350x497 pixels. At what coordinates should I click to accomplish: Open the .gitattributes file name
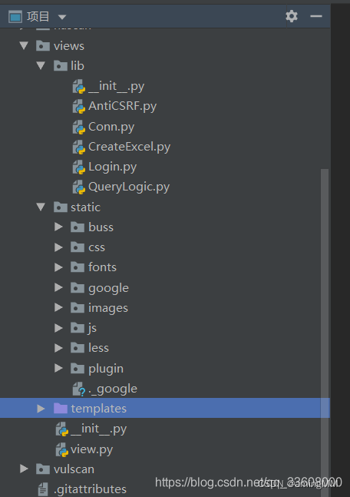tap(90, 490)
